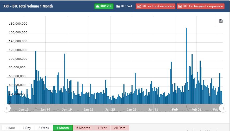This screenshot has height=131, width=230.
Task: Click the 120,000,000 peak bar after Jan 13
Action: tap(36, 78)
